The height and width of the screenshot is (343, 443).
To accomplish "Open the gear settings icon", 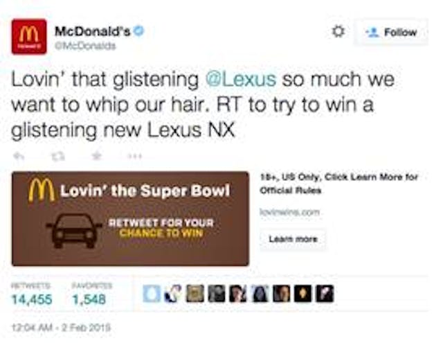I will point(338,31).
